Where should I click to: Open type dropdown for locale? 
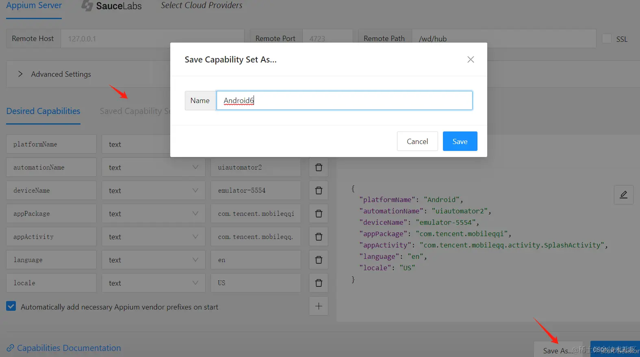point(154,283)
